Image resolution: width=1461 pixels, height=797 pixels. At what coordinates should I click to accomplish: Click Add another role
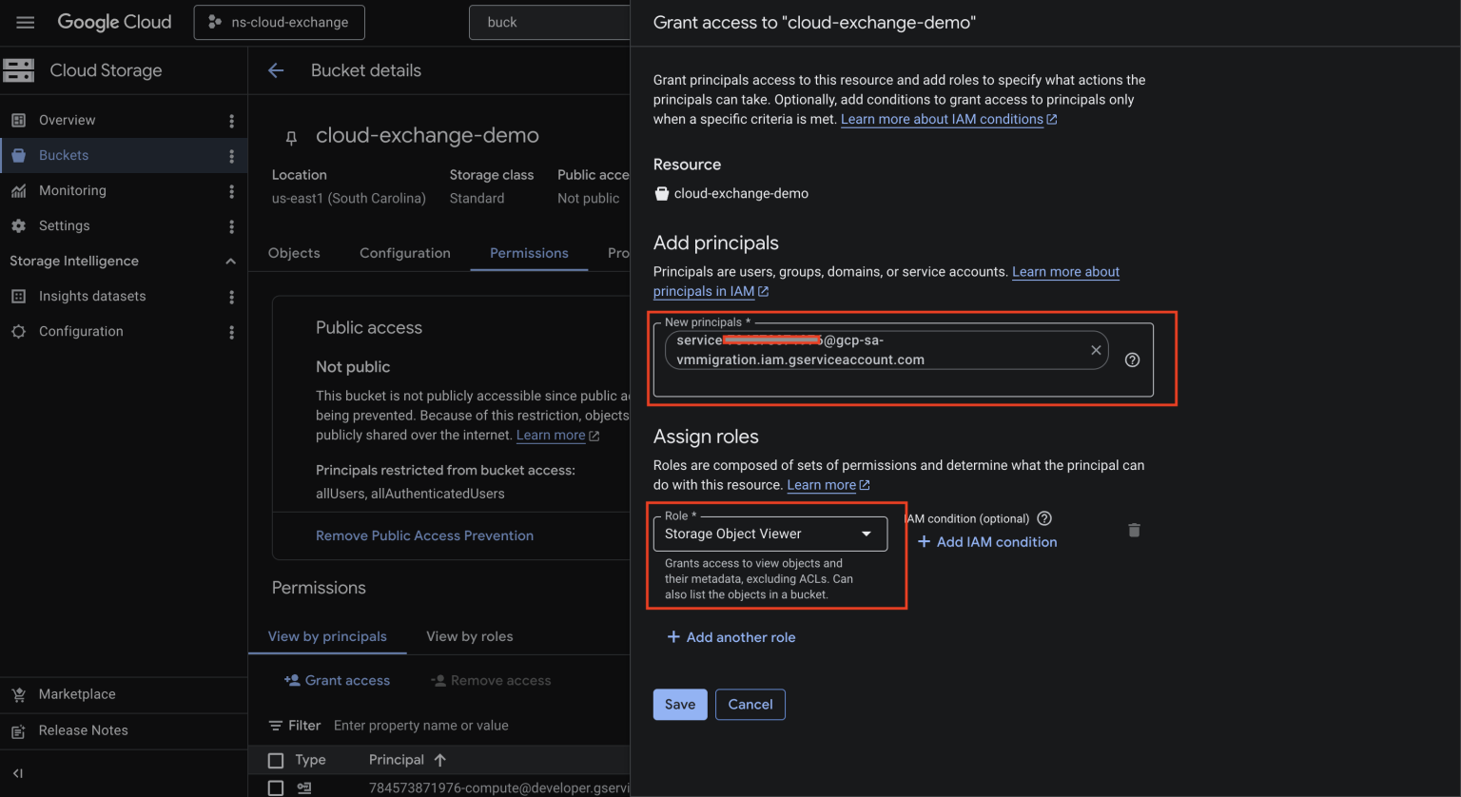point(731,637)
